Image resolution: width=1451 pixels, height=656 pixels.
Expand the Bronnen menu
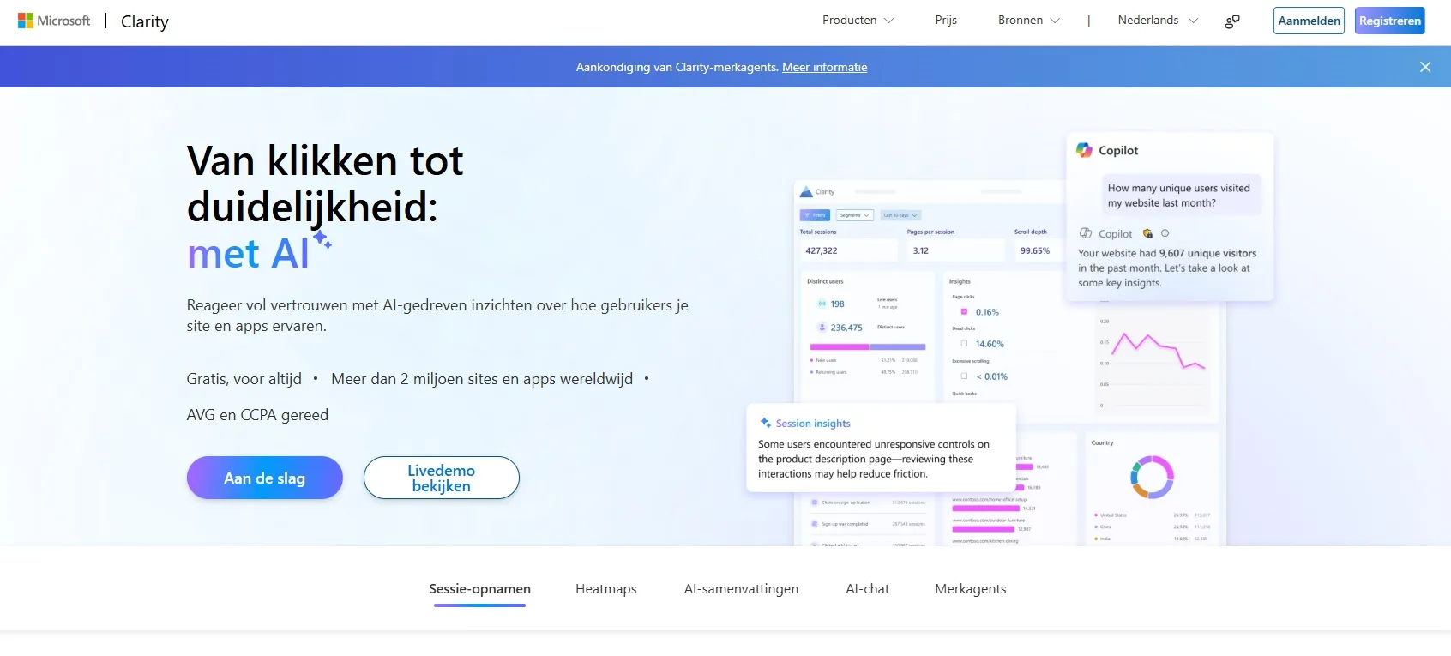[1028, 20]
